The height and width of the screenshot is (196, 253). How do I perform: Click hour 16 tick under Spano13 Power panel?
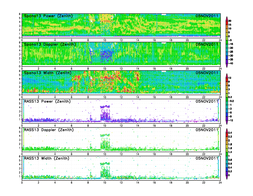coord(154,40)
